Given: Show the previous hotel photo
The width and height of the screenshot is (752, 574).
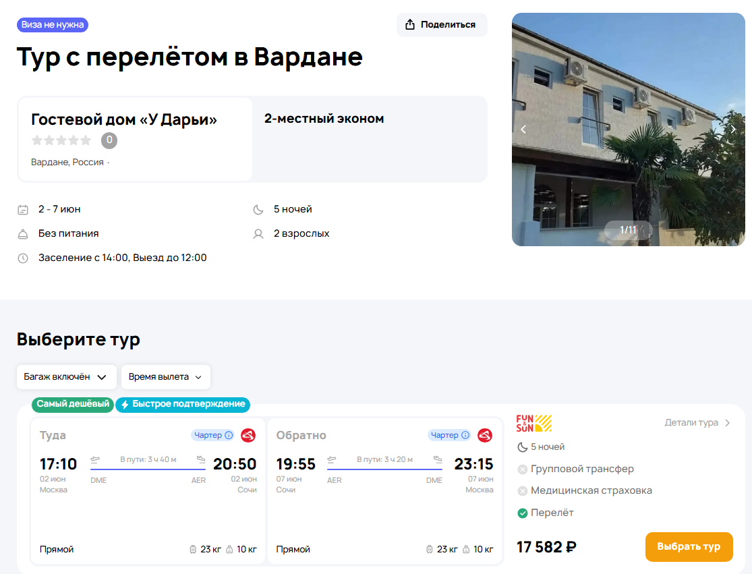Looking at the screenshot, I should [x=523, y=130].
